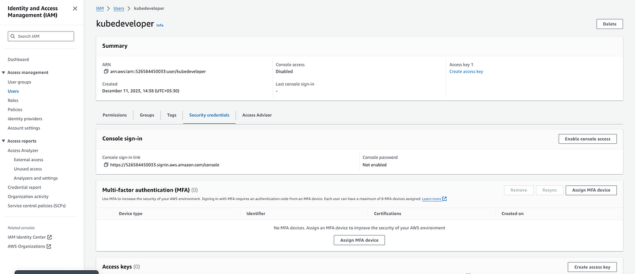Select the Security credentials tab

[x=210, y=115]
